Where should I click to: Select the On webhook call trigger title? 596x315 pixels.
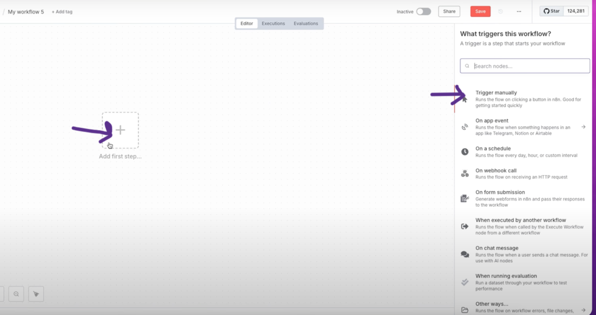coord(496,170)
